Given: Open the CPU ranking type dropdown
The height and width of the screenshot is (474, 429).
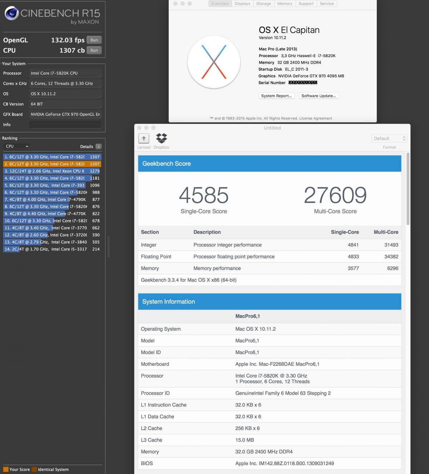Looking at the screenshot, I should pos(17,146).
